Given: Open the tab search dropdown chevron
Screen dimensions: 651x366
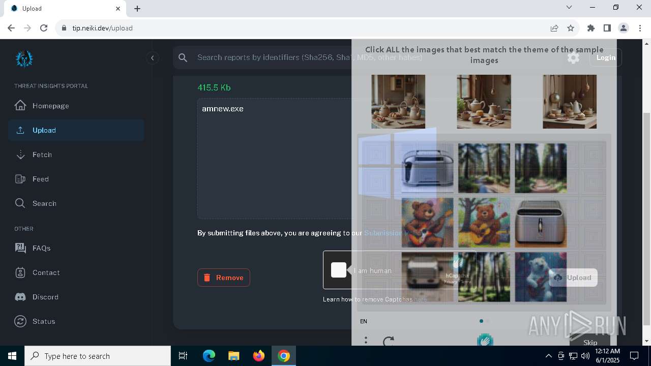Looking at the screenshot, I should [x=569, y=8].
